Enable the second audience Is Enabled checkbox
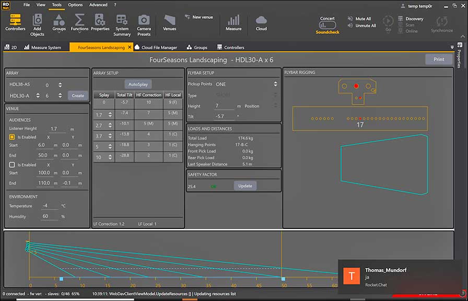The height and width of the screenshot is (301, 468). [x=12, y=165]
